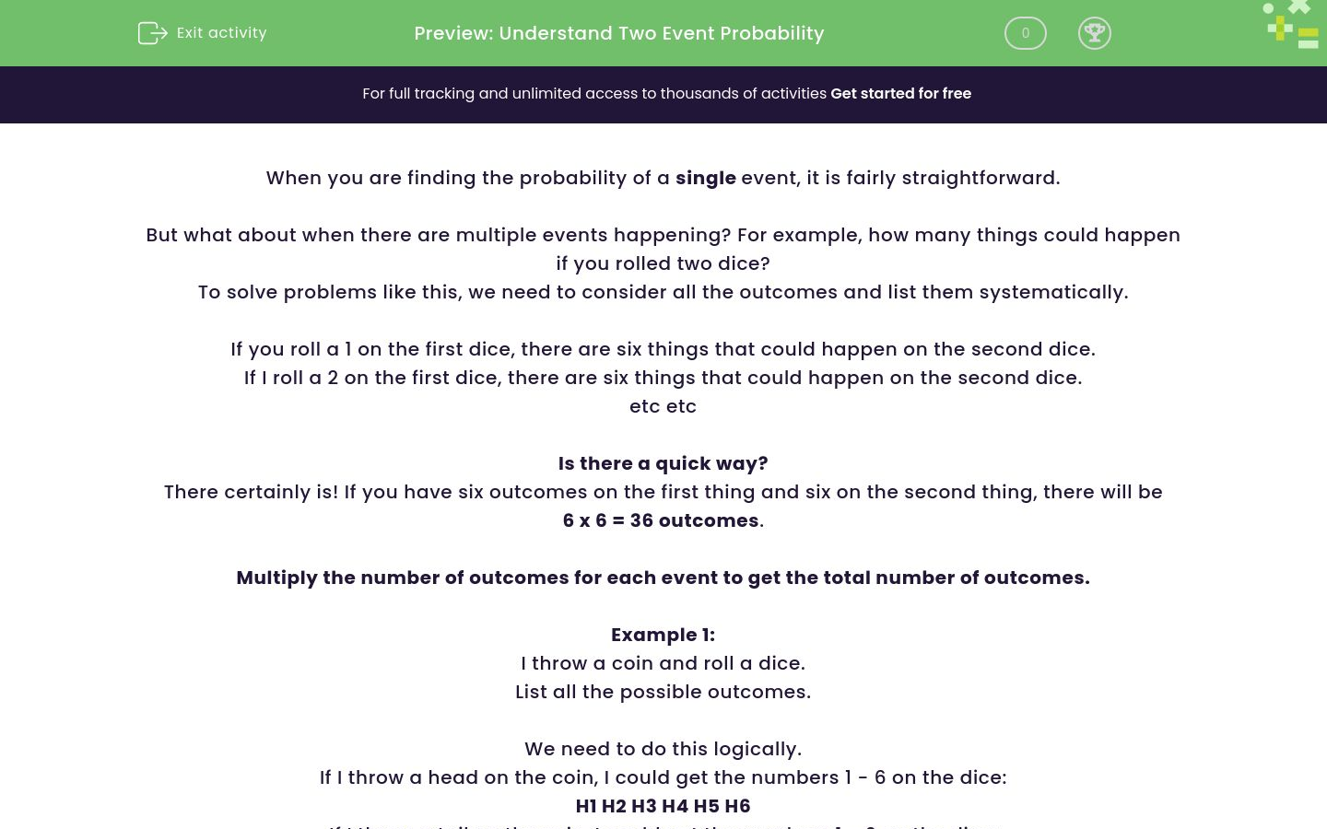Select the Exit activity door icon

153,33
